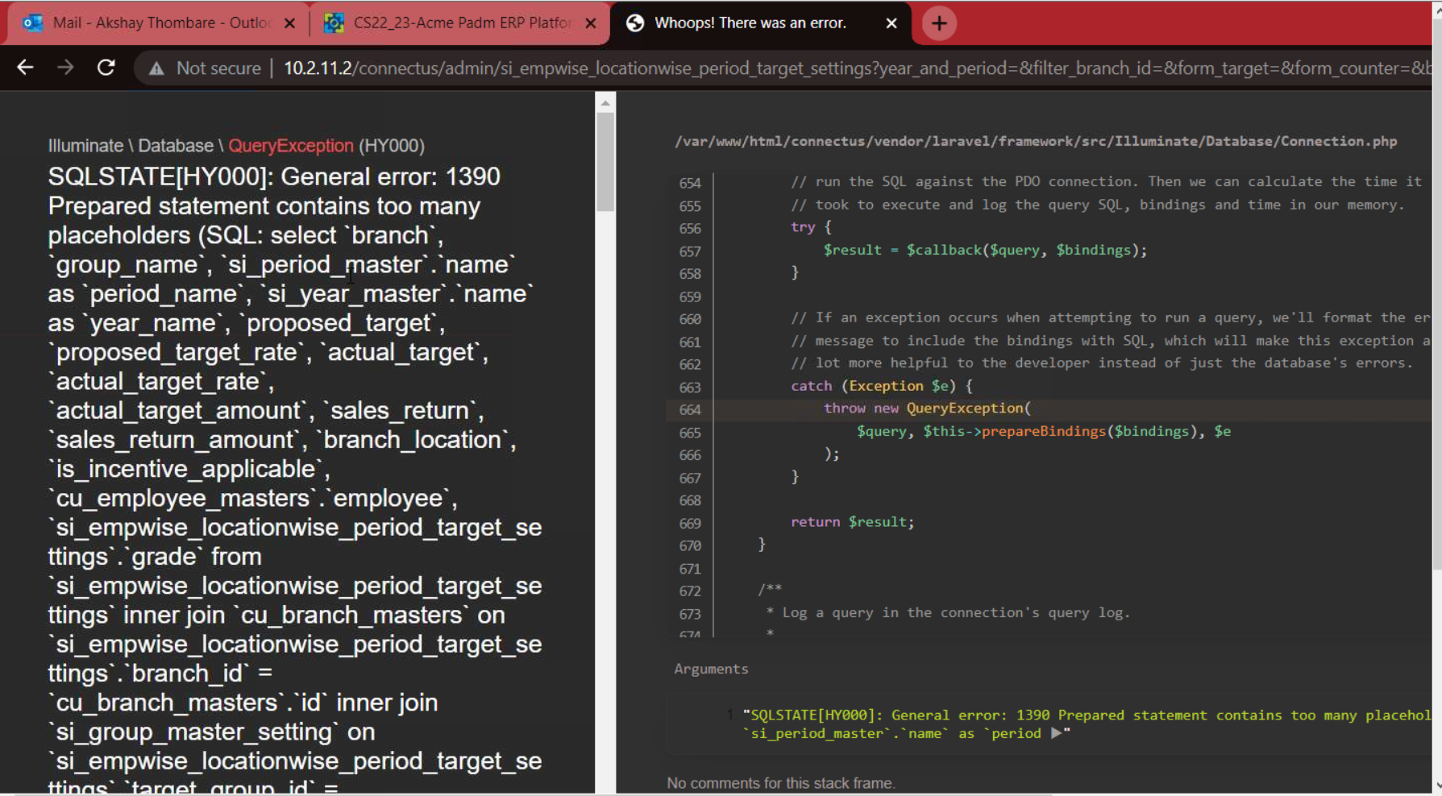
Task: Close the Whoops! There was an error tab
Action: 891,23
